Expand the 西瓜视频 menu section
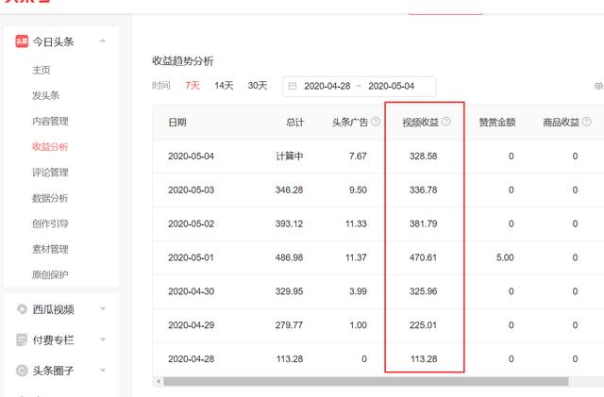The width and height of the screenshot is (604, 397). click(103, 308)
